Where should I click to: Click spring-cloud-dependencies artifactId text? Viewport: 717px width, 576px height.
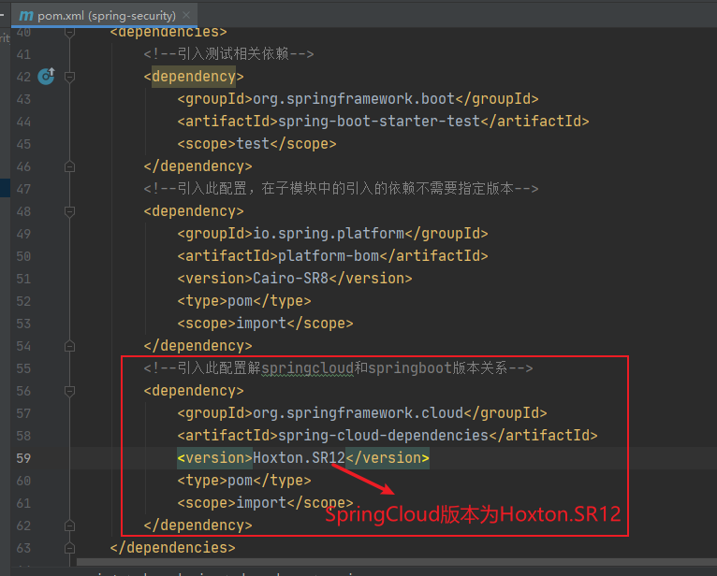pos(383,436)
